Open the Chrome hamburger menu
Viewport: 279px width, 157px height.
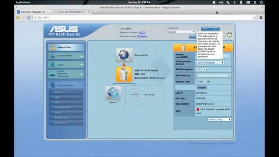[261, 17]
